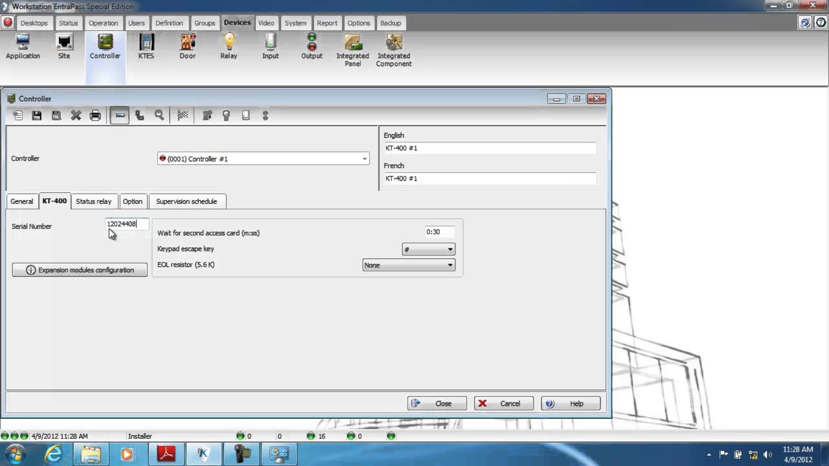The height and width of the screenshot is (466, 829).
Task: Open the Site device icon
Action: click(x=64, y=47)
